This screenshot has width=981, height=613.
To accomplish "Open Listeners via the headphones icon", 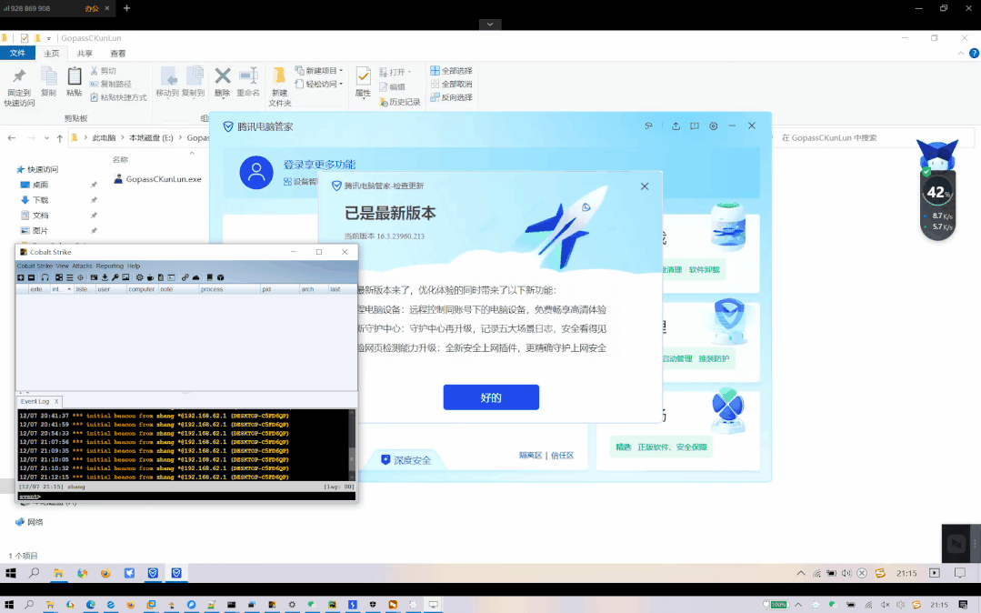I will [x=45, y=277].
